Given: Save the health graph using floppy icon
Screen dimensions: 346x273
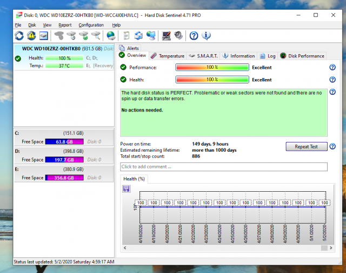Looking at the screenshot, I should [x=127, y=188].
